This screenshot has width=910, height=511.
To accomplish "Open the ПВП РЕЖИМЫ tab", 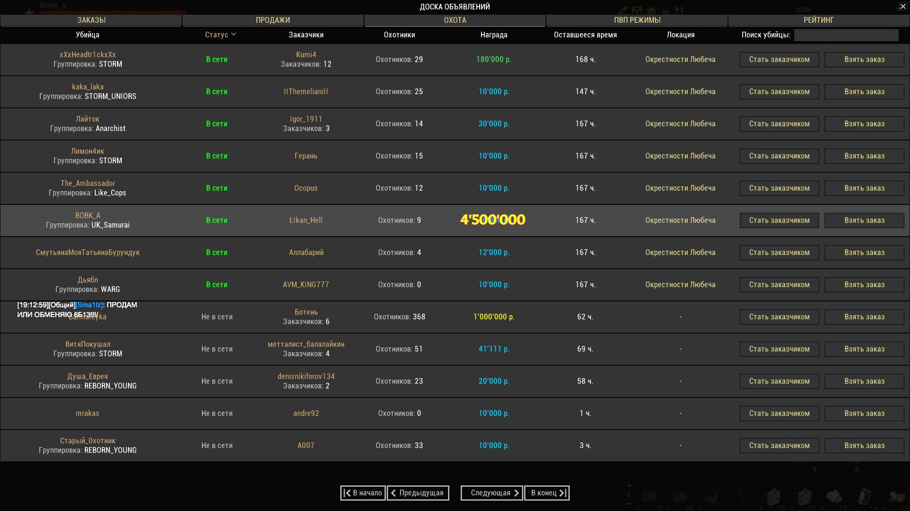I will [637, 20].
